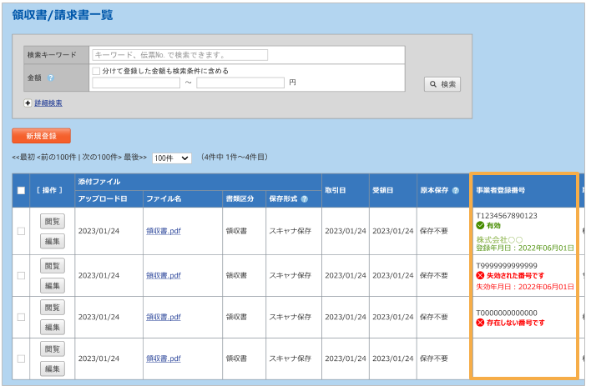
Task: Click the red 失効された番号です error icon
Action: pos(480,275)
